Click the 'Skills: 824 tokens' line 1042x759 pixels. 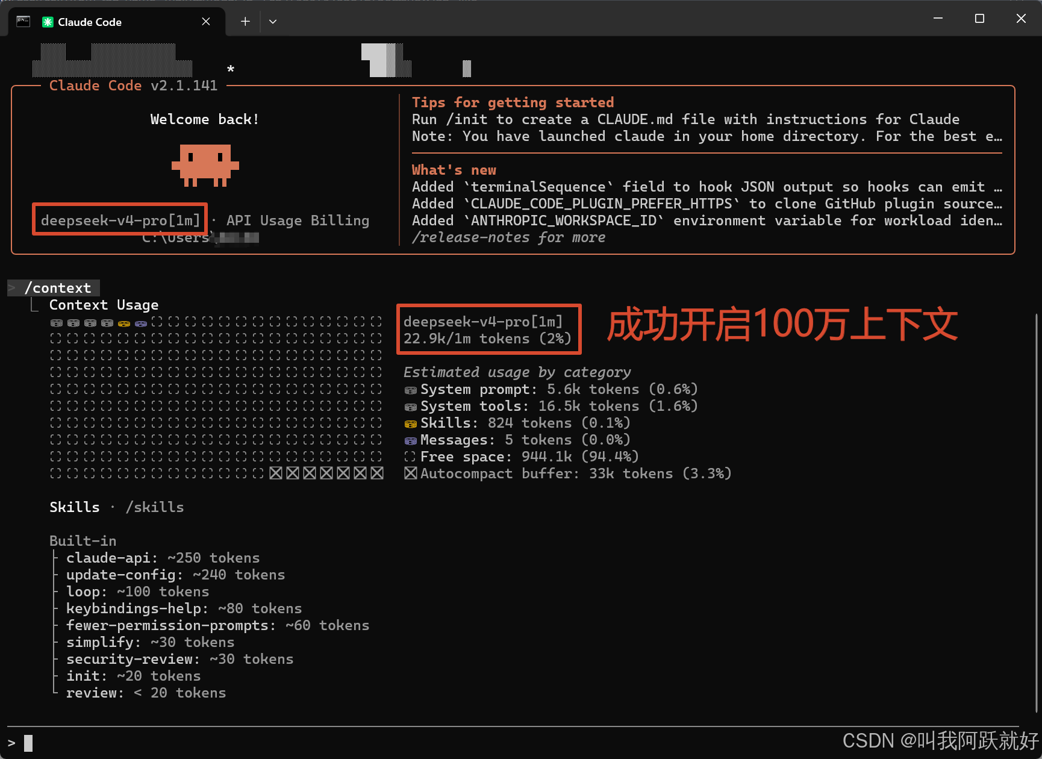pos(525,423)
